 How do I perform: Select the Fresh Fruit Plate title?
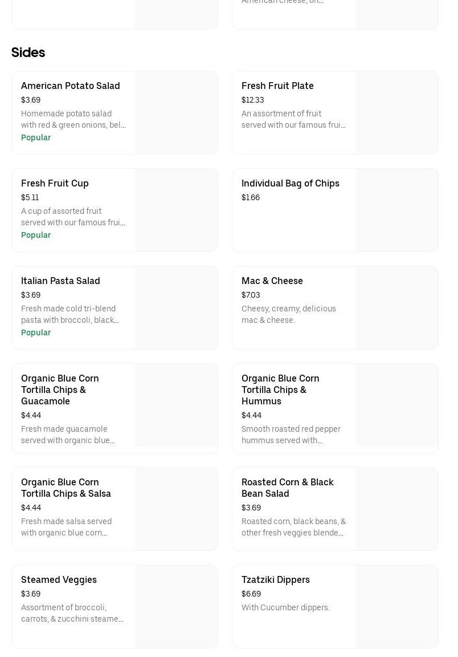[x=277, y=86]
